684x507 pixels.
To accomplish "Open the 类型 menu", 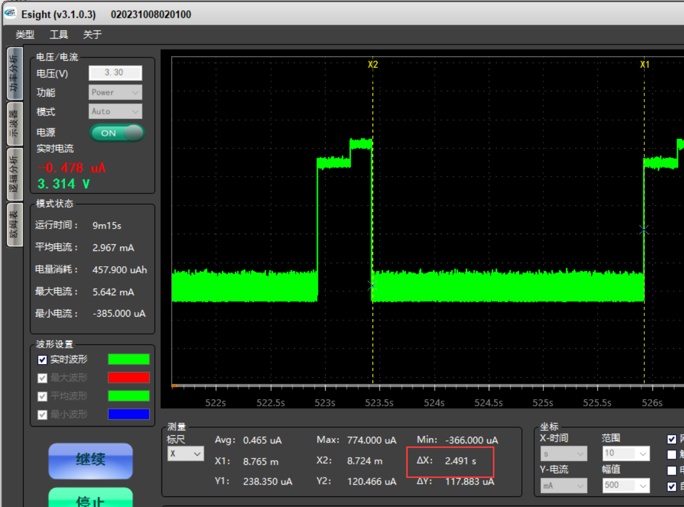I will (x=25, y=35).
